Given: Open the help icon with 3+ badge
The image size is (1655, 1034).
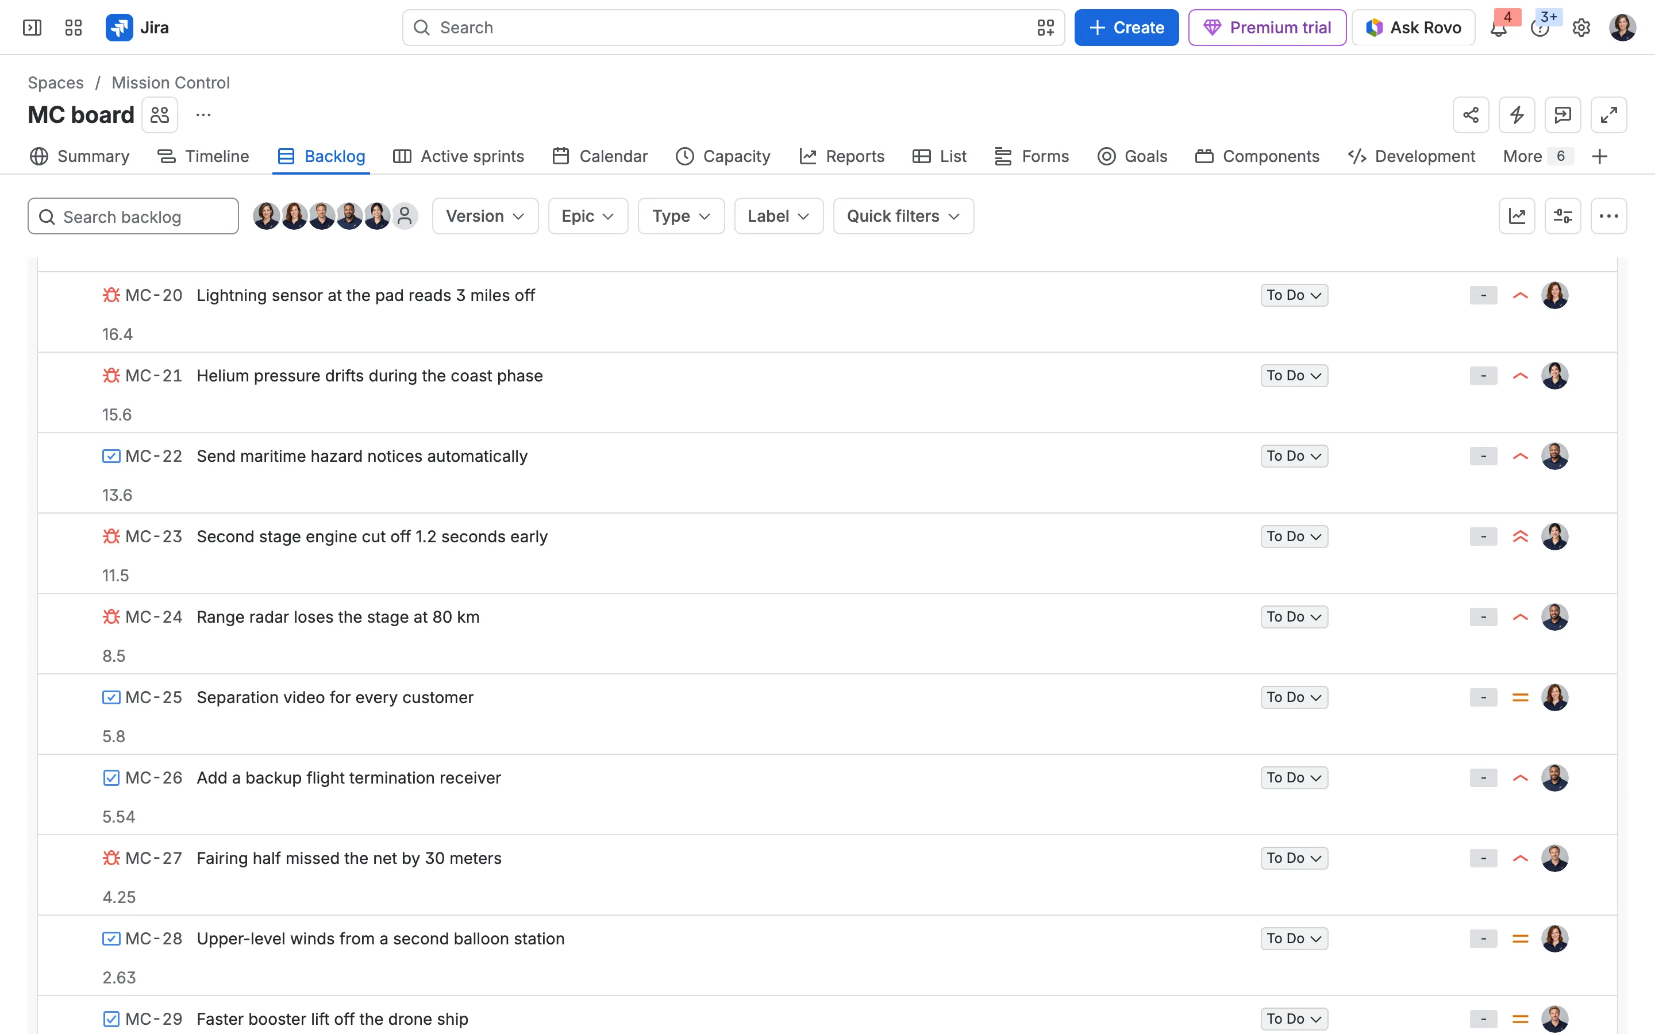Looking at the screenshot, I should (x=1540, y=28).
